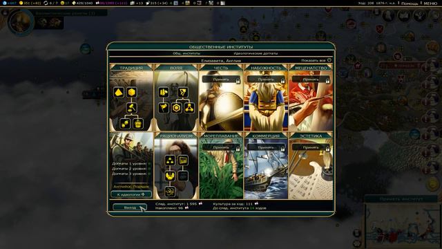This screenshot has width=442, height=249.
Task: Click the К идеологии button
Action: (131, 194)
